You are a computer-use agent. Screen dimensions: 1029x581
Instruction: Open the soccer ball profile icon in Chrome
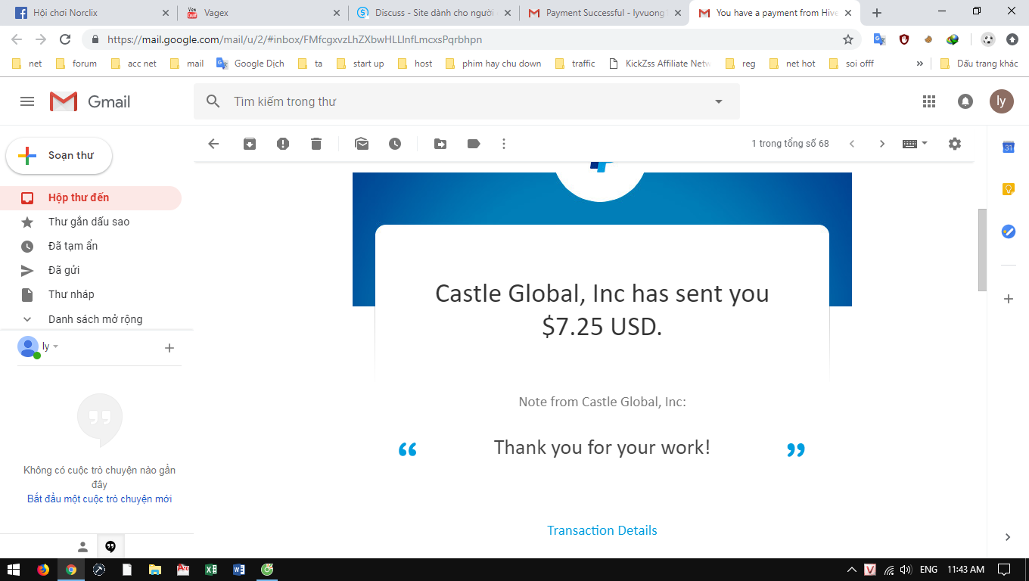(987, 39)
